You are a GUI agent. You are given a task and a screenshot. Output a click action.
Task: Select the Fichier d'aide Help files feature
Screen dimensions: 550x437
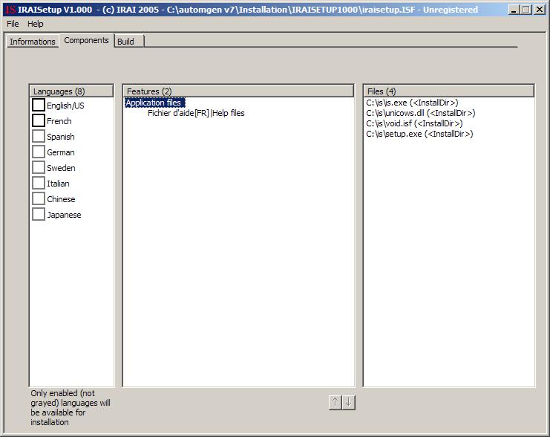pos(196,113)
